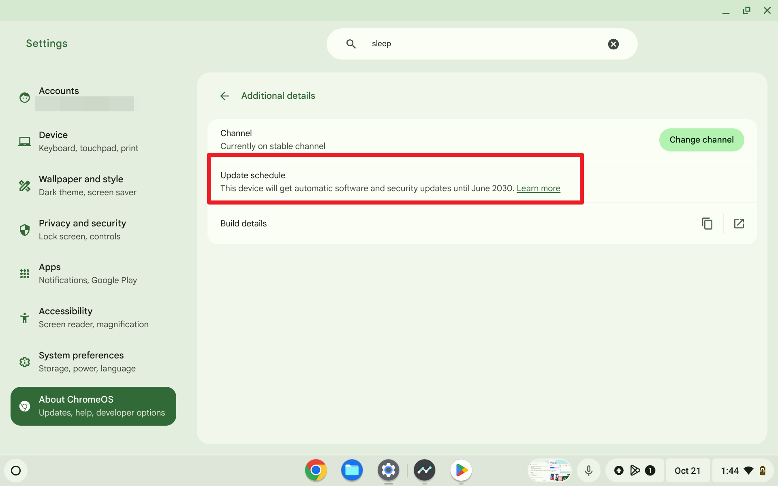Open Device keyboard touchpad print settings
The height and width of the screenshot is (486, 778).
click(x=92, y=141)
